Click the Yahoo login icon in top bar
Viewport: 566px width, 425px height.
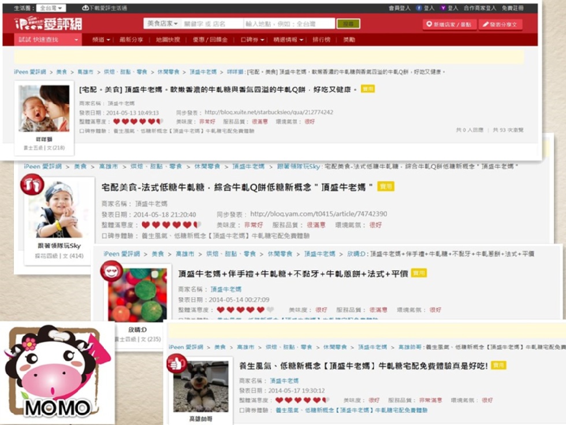point(443,8)
